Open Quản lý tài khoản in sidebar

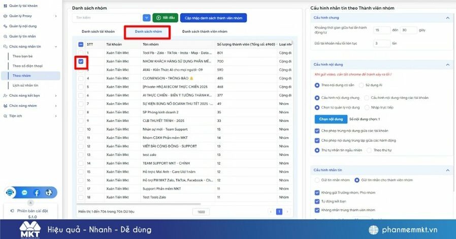pyautogui.click(x=23, y=6)
